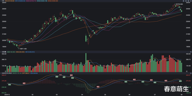The height and width of the screenshot is (96, 192).
Task: Collapse the MA indicator panel chevron
Action: (1, 1)
